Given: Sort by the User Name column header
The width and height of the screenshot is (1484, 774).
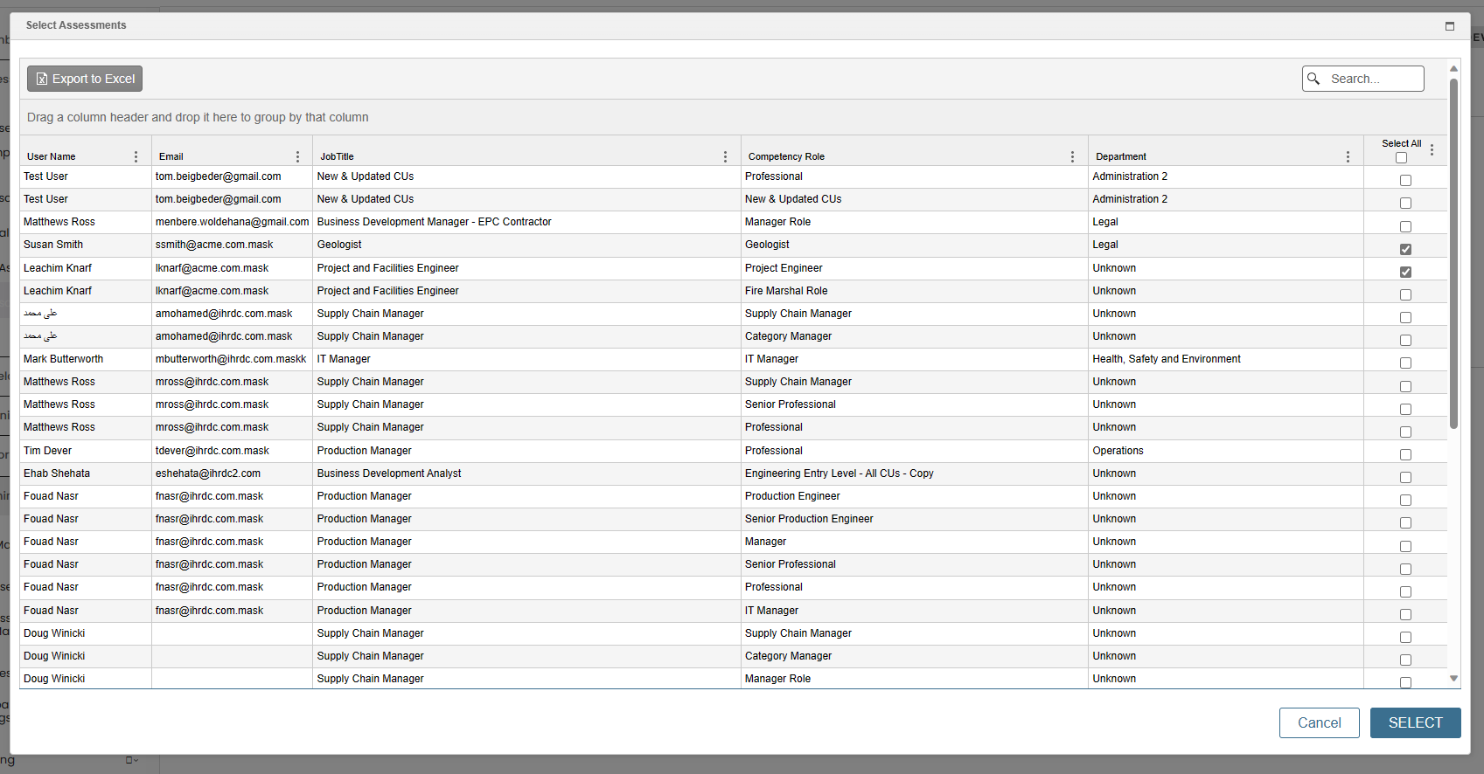Looking at the screenshot, I should click(52, 157).
